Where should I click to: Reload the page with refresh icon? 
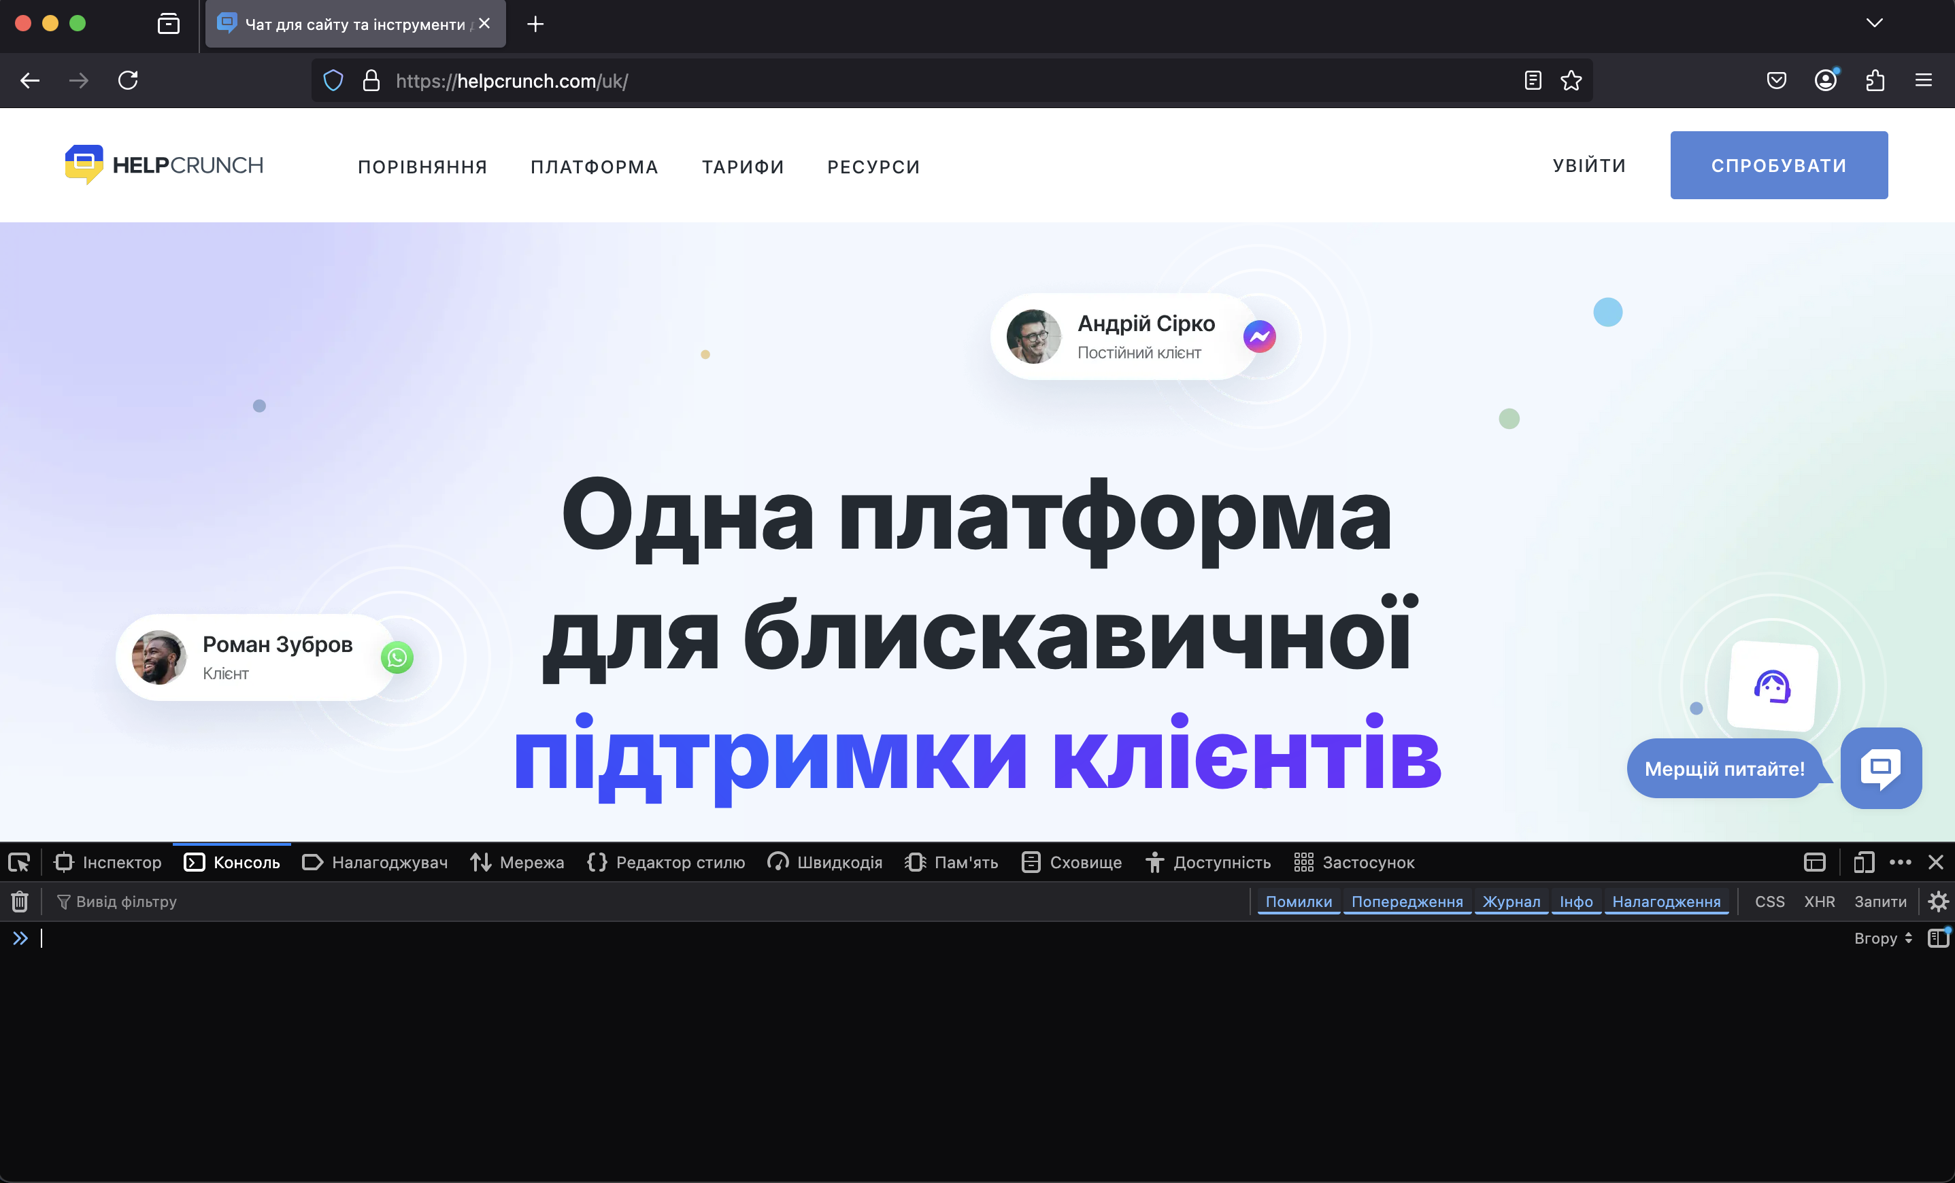128,80
